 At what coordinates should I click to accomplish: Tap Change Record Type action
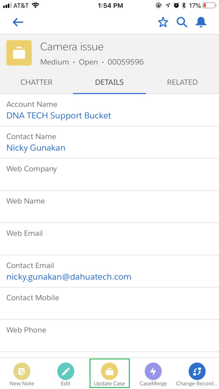197,372
